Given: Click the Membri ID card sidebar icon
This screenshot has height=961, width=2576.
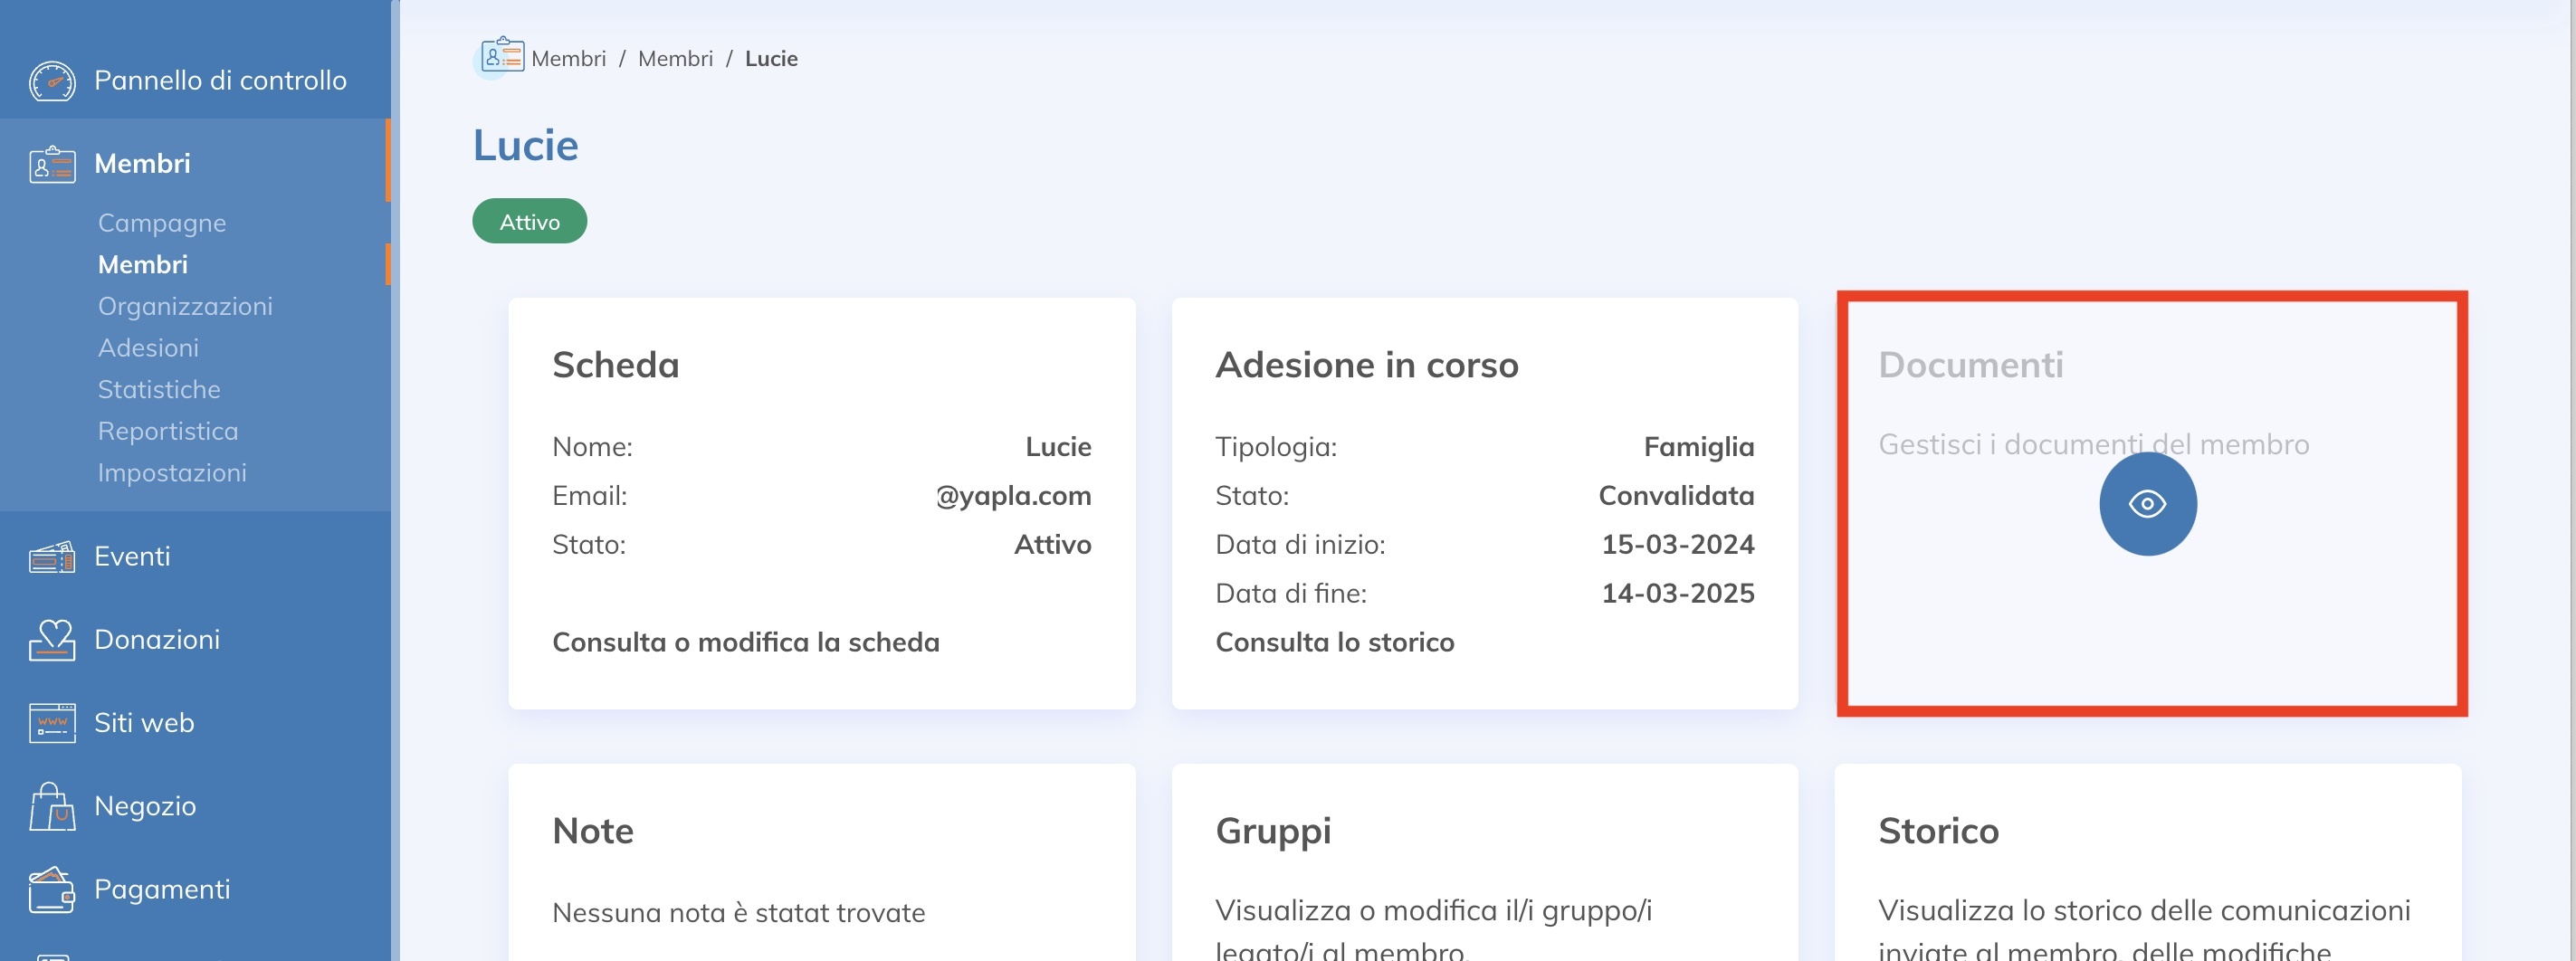Looking at the screenshot, I should [52, 164].
